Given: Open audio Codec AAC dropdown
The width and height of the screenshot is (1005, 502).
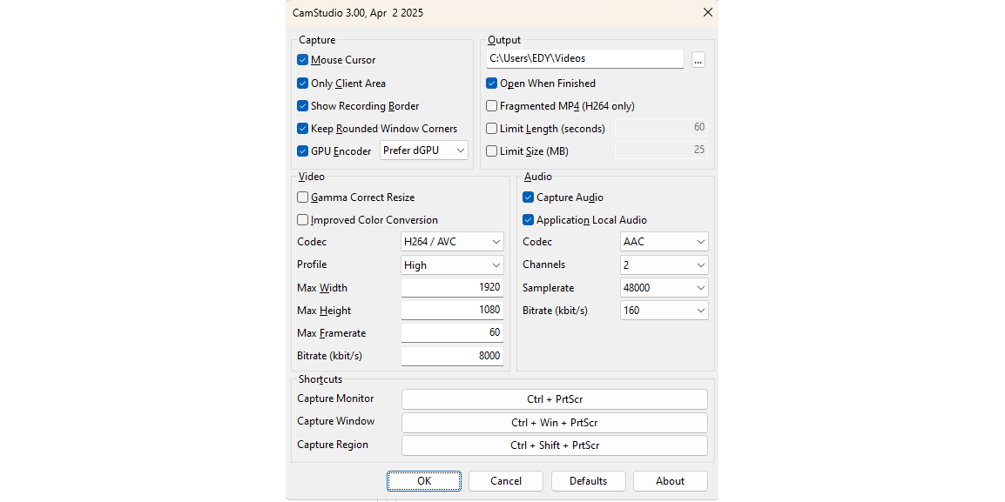Looking at the screenshot, I should click(664, 242).
